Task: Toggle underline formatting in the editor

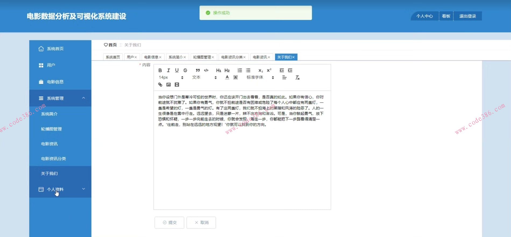Action: (177, 70)
